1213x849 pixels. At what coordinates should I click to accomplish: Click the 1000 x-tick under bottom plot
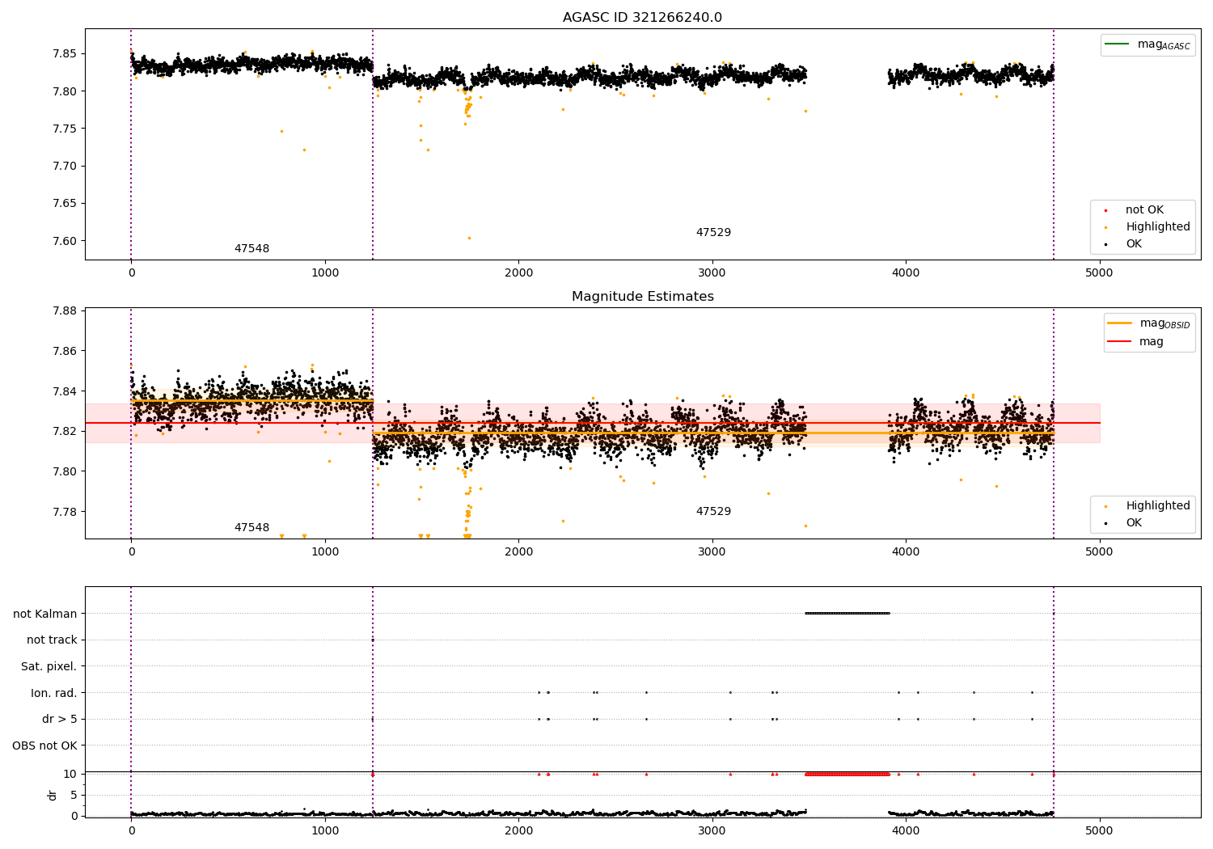point(325,830)
